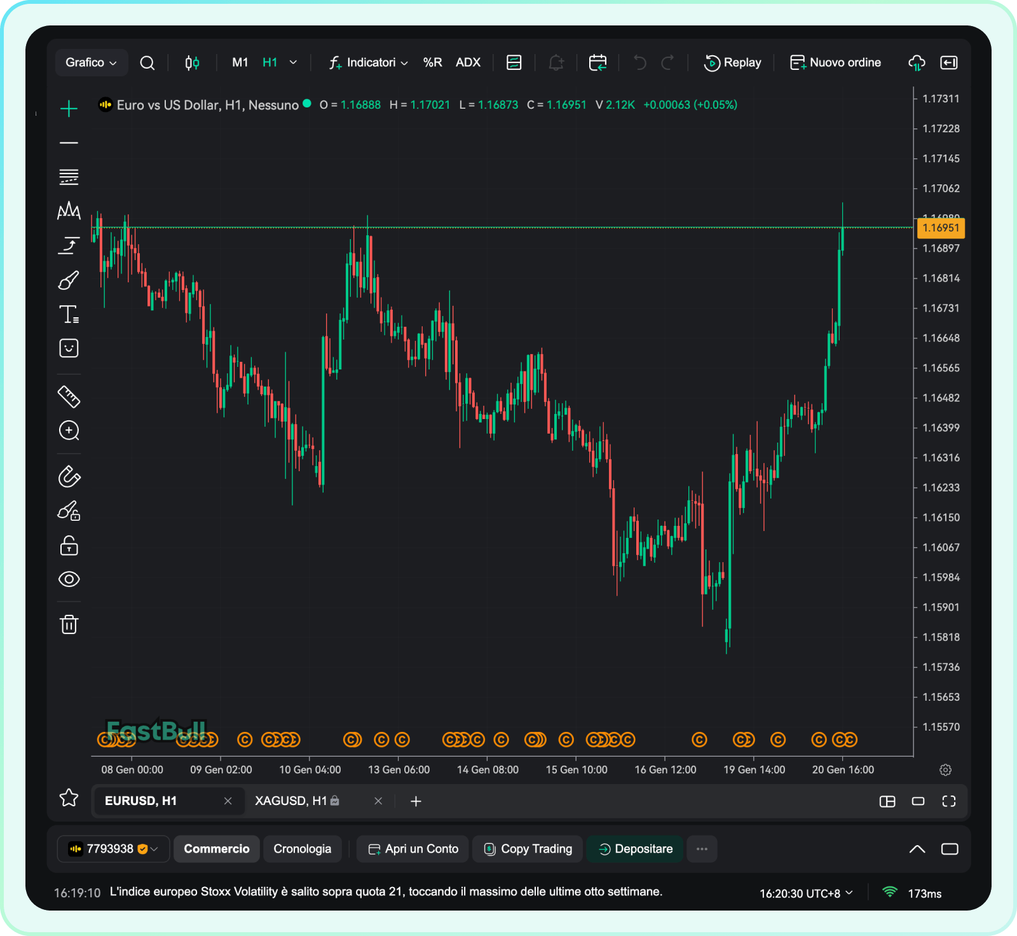Expand the Grafico dropdown menu
Screen dimensions: 1017x936
pos(91,62)
